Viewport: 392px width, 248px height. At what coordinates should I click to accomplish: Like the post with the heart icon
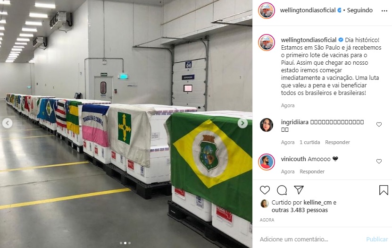[265, 190]
